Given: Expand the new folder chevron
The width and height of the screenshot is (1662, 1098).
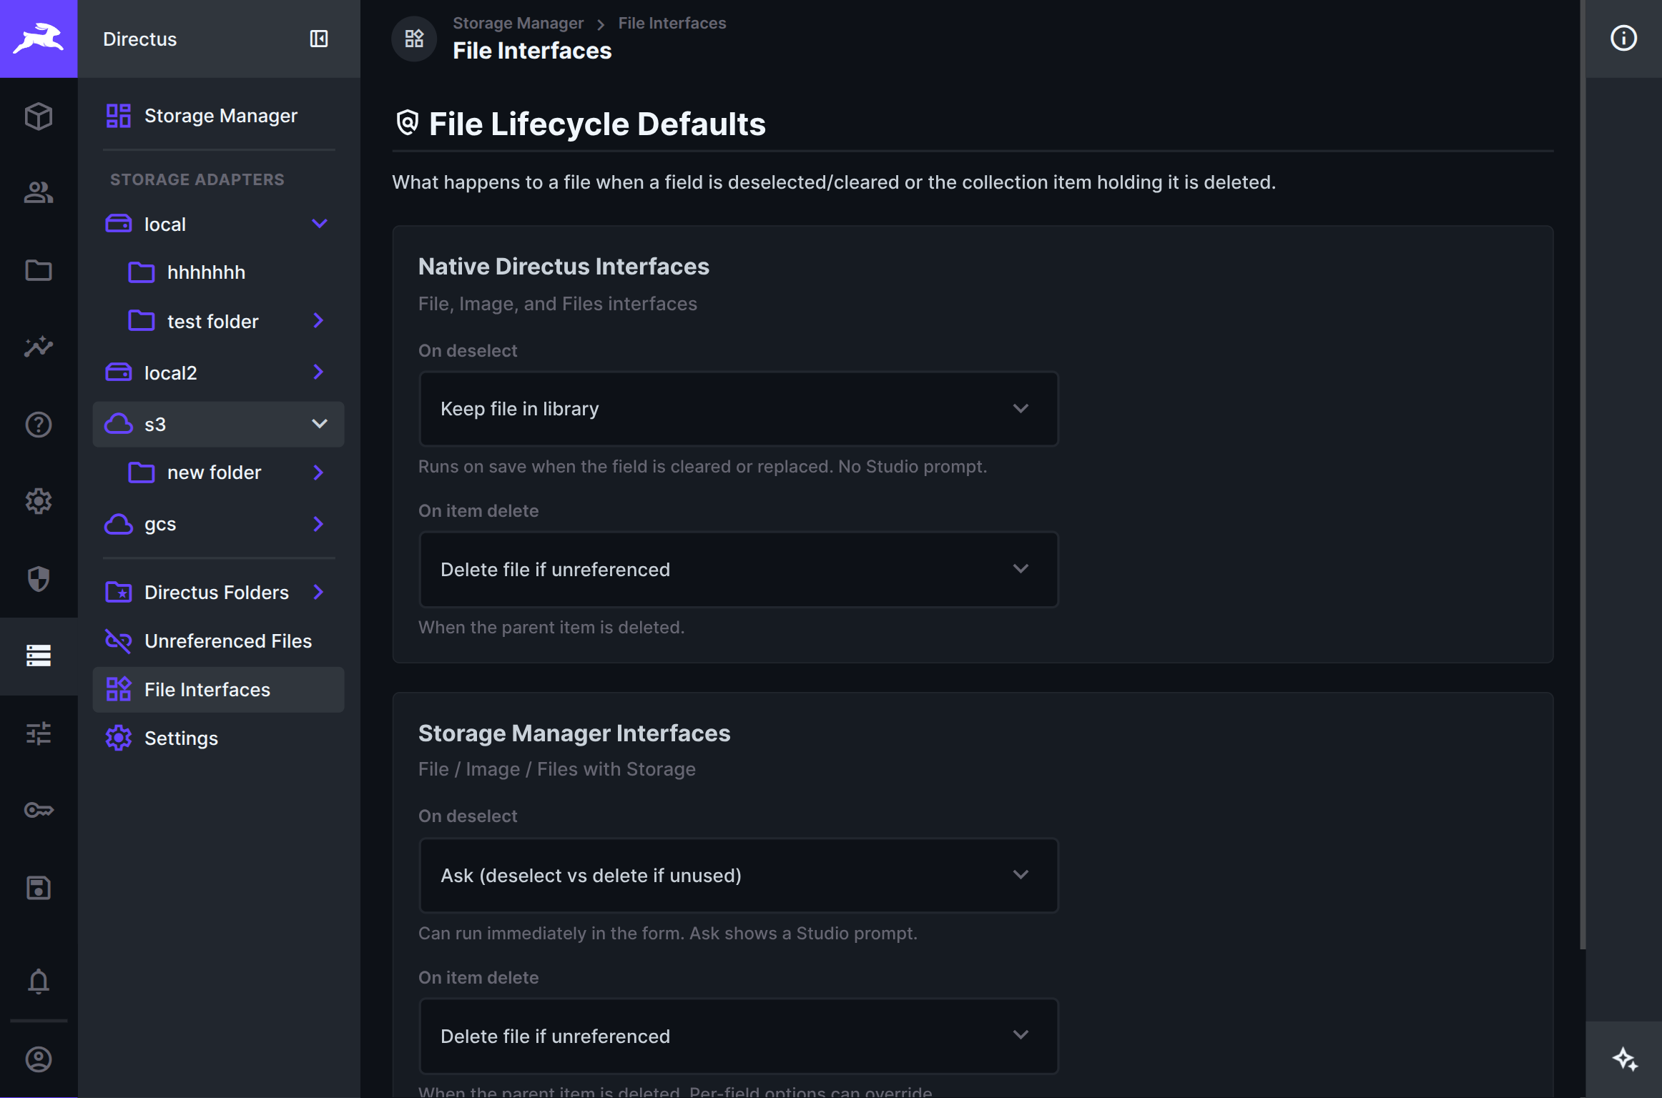Looking at the screenshot, I should [319, 473].
